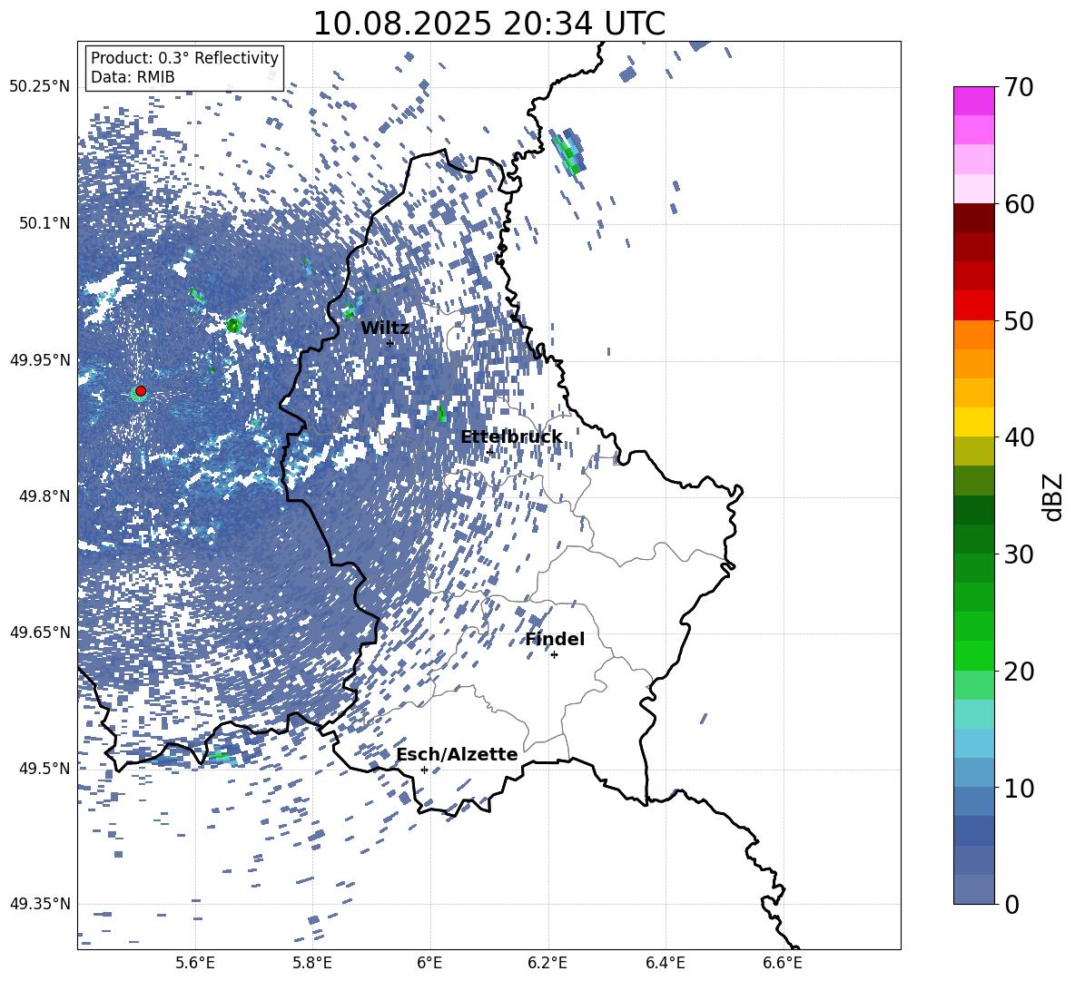Click the 49.35°N latitude label

(40, 904)
